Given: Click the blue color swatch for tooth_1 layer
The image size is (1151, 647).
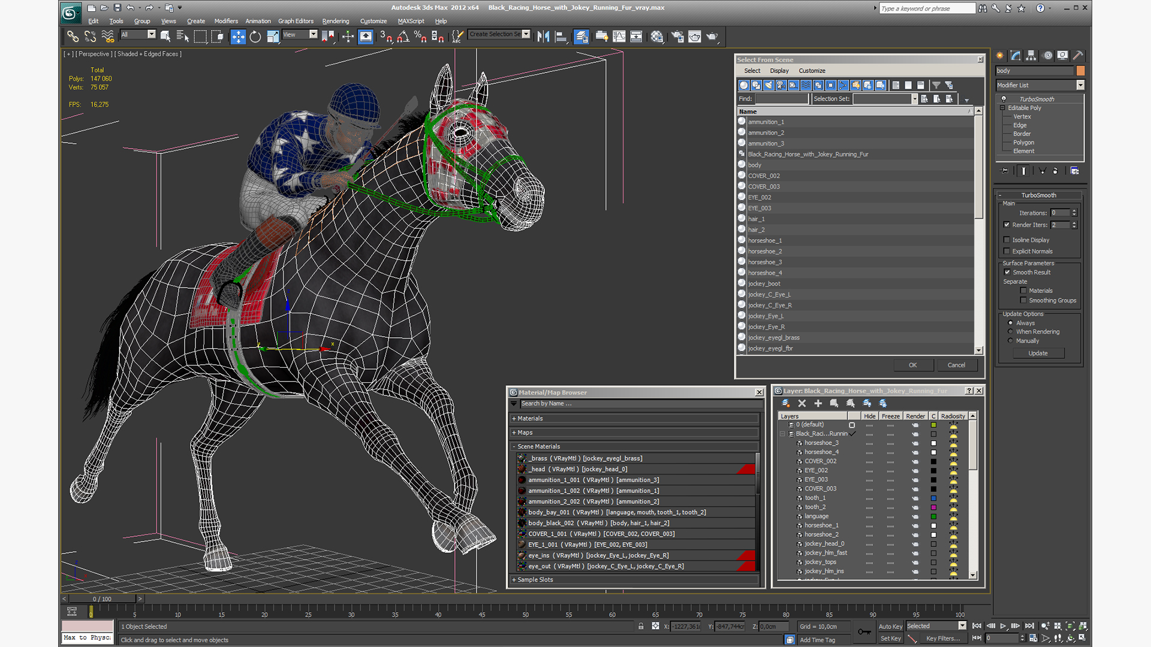Looking at the screenshot, I should [933, 498].
